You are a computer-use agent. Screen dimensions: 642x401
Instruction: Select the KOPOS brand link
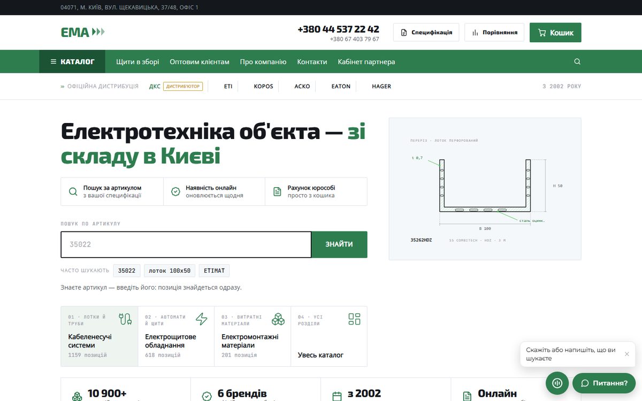click(x=263, y=86)
